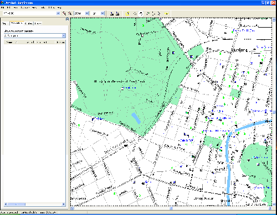Image resolution: width=277 pixels, height=215 pixels.
Task: Click the send to device icon
Action: point(112,13)
